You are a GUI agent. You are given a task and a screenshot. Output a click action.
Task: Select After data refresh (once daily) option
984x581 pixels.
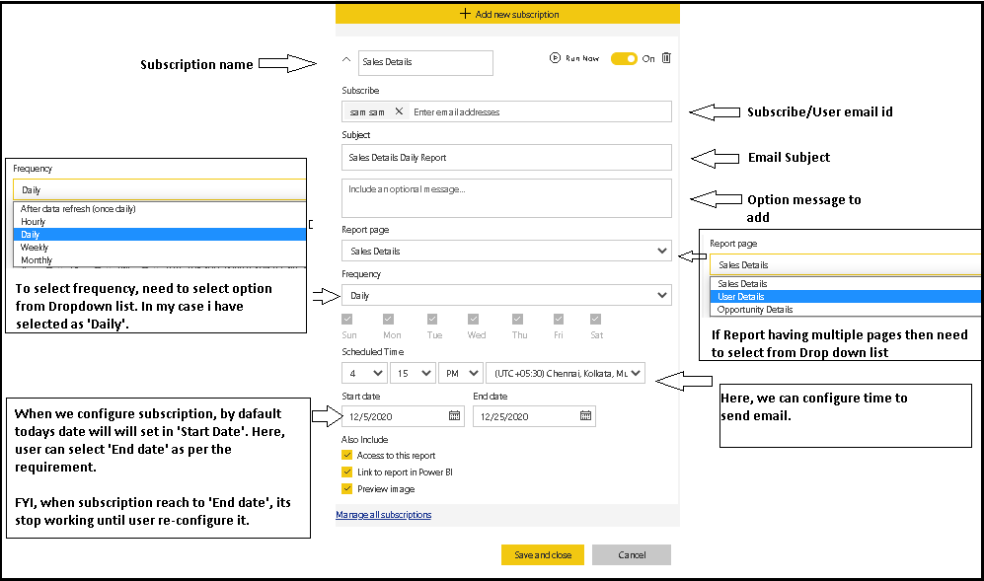click(x=160, y=208)
